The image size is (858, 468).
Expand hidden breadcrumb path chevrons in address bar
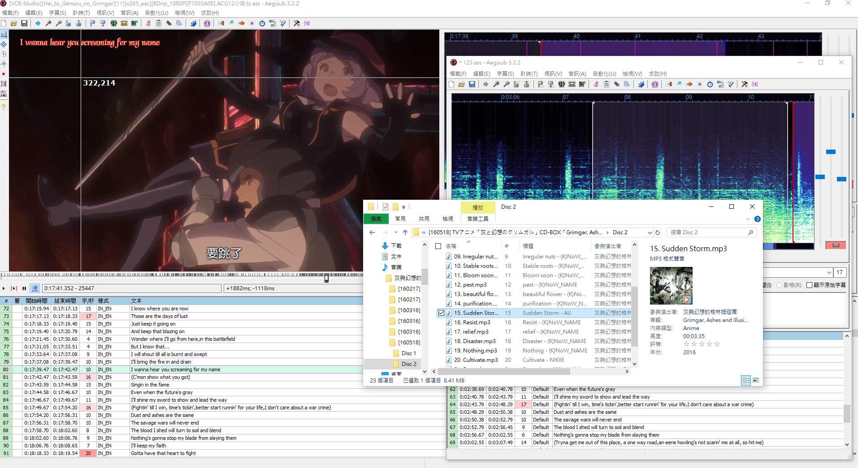click(424, 232)
